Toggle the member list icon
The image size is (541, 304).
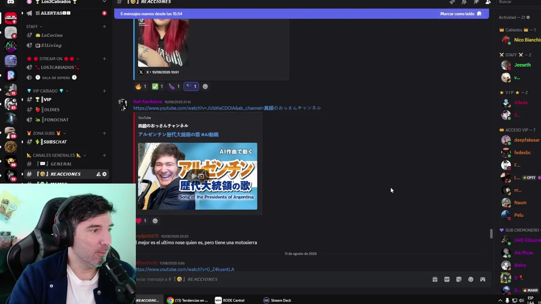point(488,2)
